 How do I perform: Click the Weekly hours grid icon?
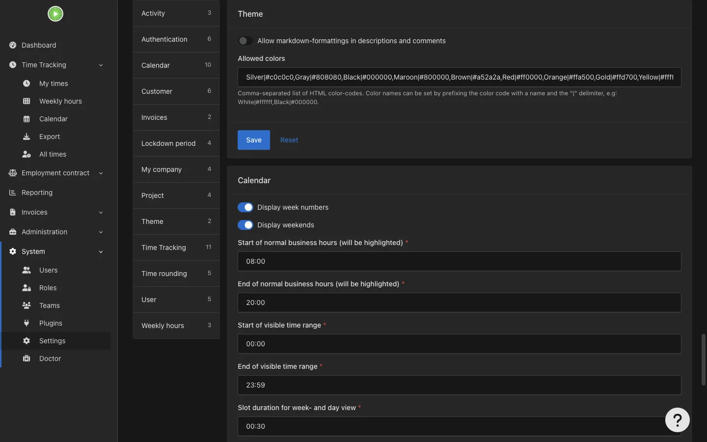[x=27, y=101]
